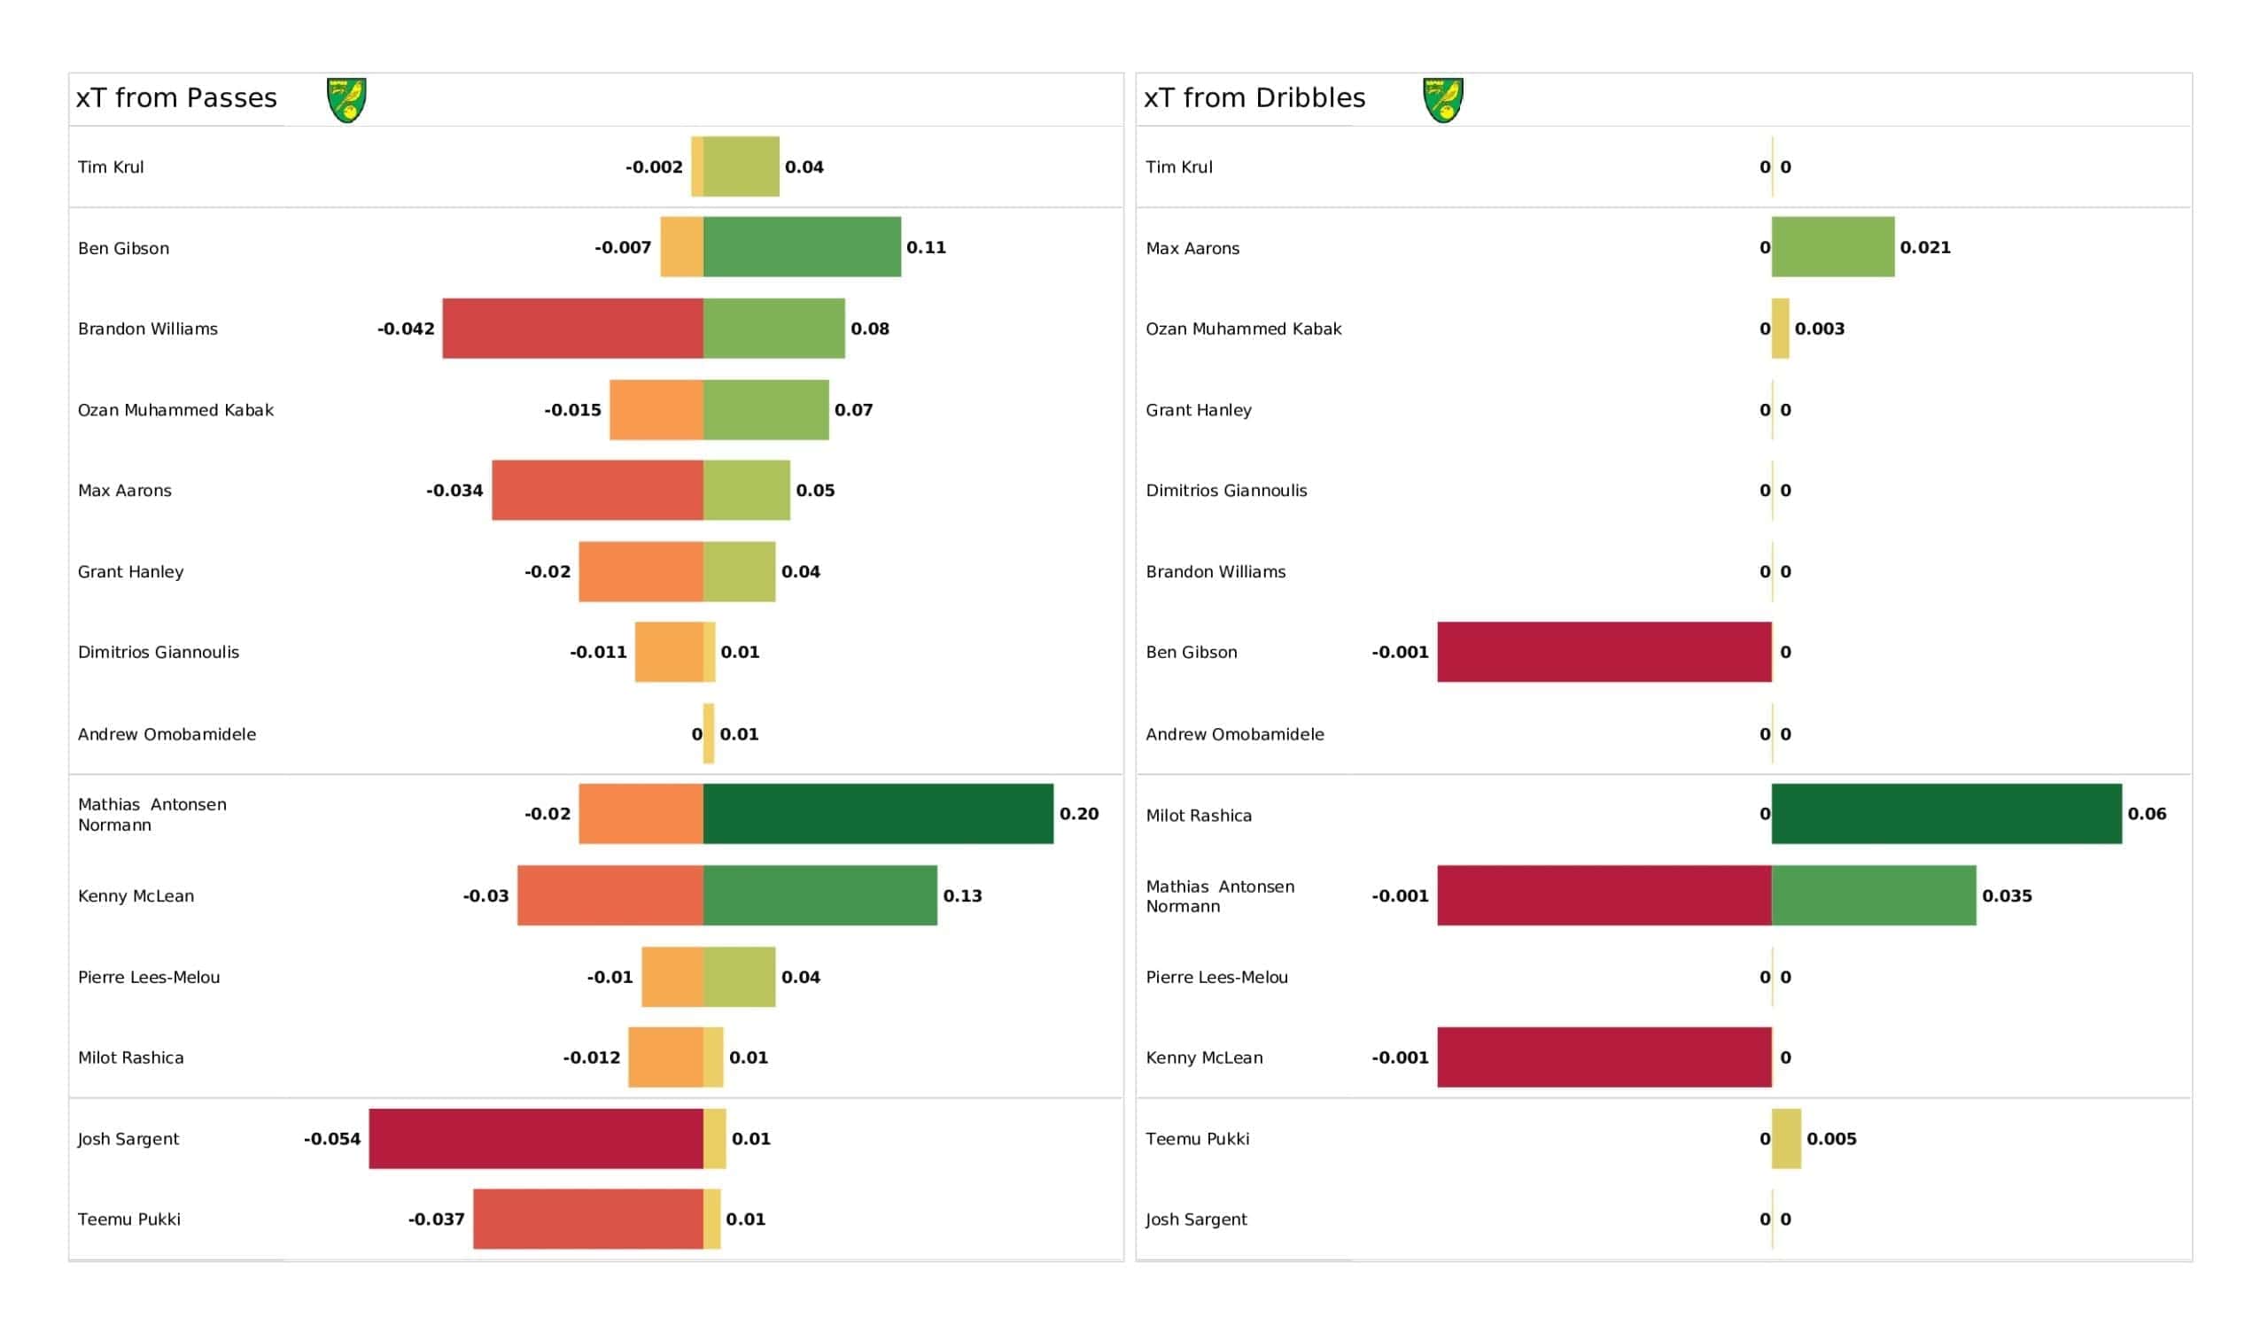Click Mathias Normann's green 0.035 dribbles bar
This screenshot has height=1332, width=2268.
tap(1874, 895)
